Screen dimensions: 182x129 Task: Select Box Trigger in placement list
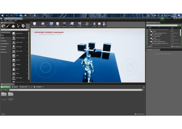coord(20,78)
